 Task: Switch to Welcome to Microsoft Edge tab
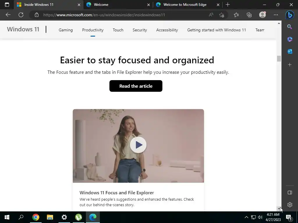pyautogui.click(x=188, y=5)
